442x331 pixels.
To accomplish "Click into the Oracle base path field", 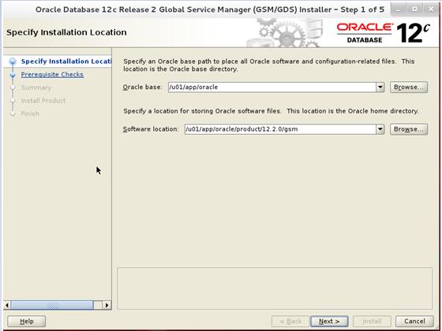I will coord(272,87).
